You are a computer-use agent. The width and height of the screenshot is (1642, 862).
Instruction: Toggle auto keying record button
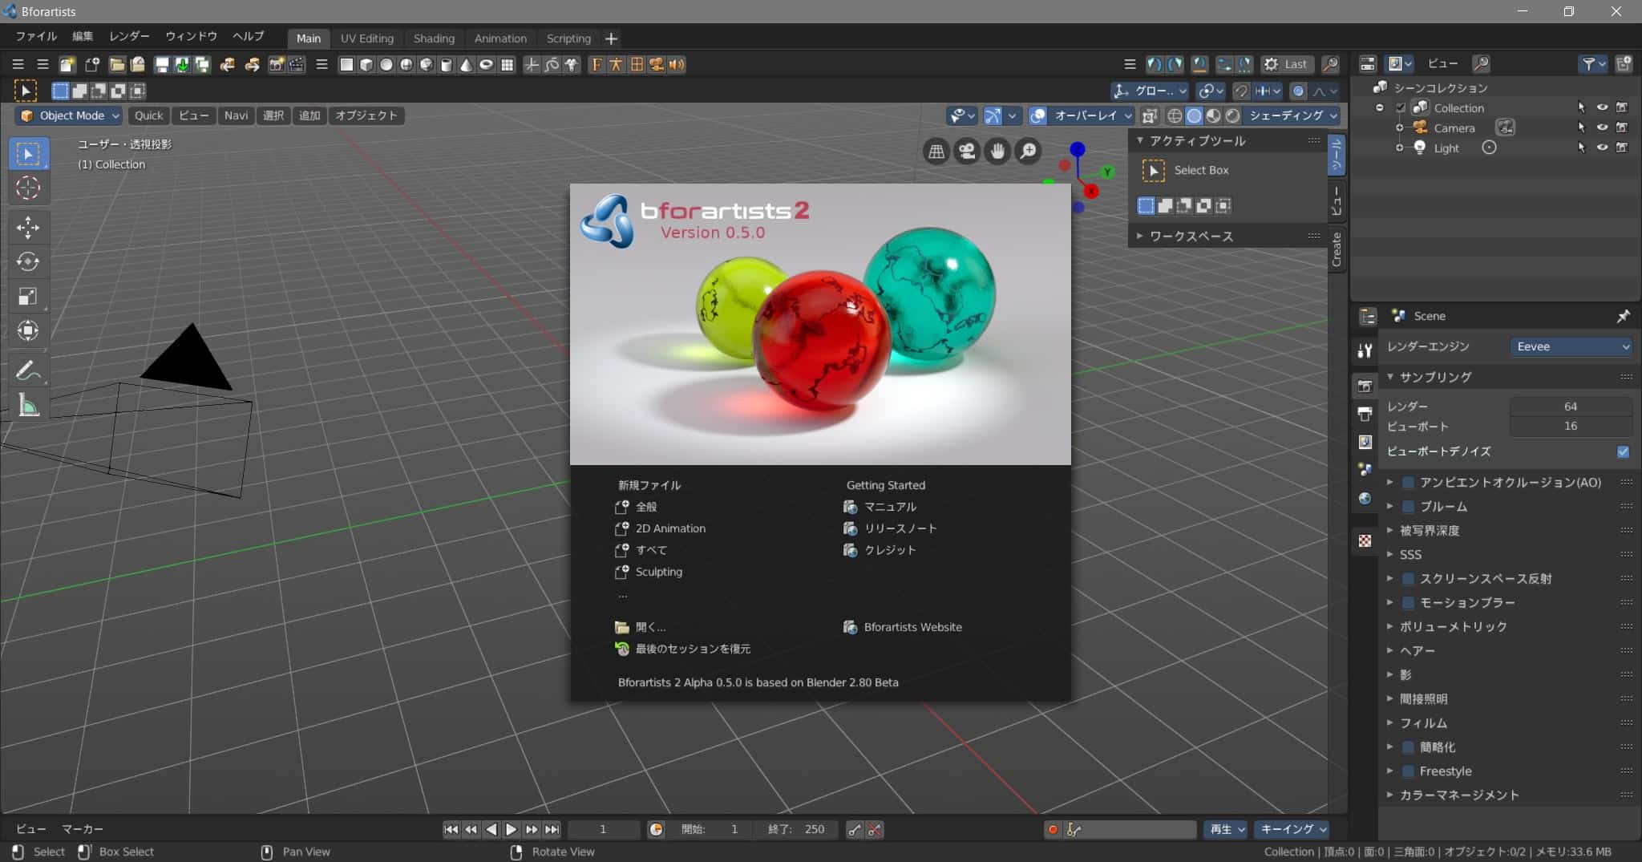[x=1053, y=829]
